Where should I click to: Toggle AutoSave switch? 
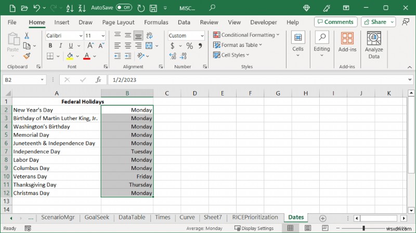[x=124, y=7]
